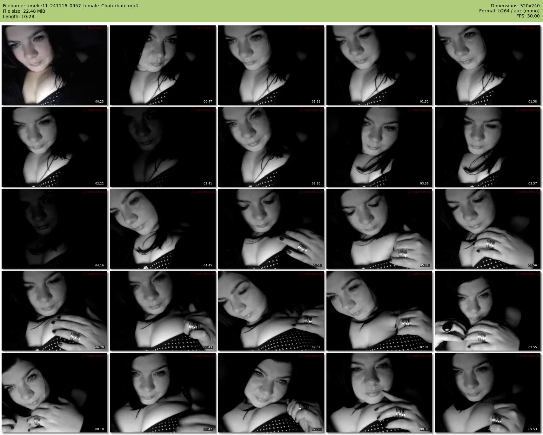Click the 01:58 video frame

tap(487, 65)
